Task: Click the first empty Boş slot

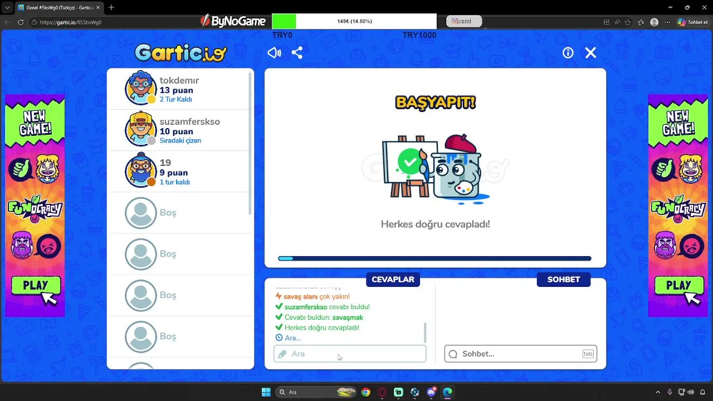Action: pos(180,213)
